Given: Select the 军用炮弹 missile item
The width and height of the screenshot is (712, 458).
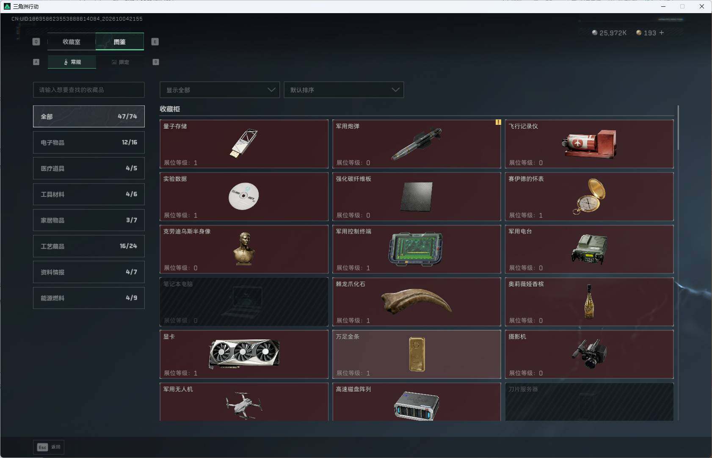Looking at the screenshot, I should click(417, 144).
